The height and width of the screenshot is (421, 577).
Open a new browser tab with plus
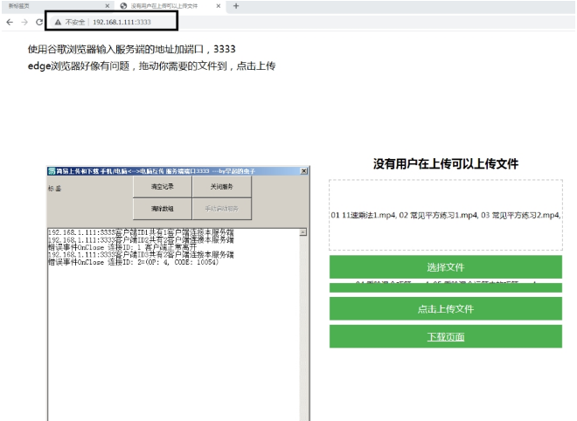tap(236, 6)
